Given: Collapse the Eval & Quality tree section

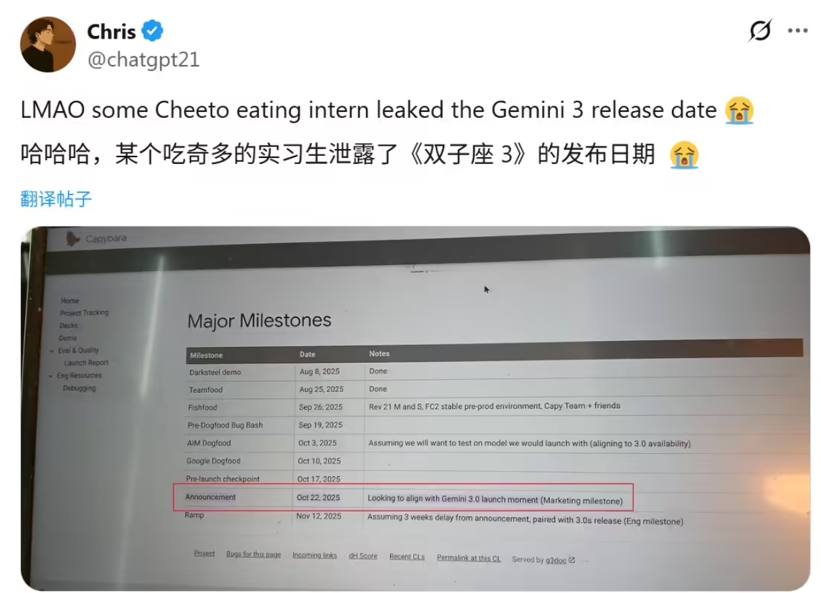Looking at the screenshot, I should point(52,351).
